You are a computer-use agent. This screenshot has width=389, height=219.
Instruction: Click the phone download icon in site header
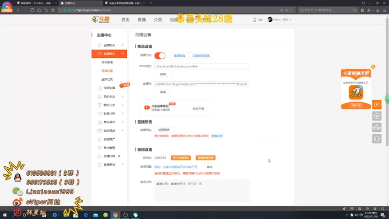coord(254,19)
